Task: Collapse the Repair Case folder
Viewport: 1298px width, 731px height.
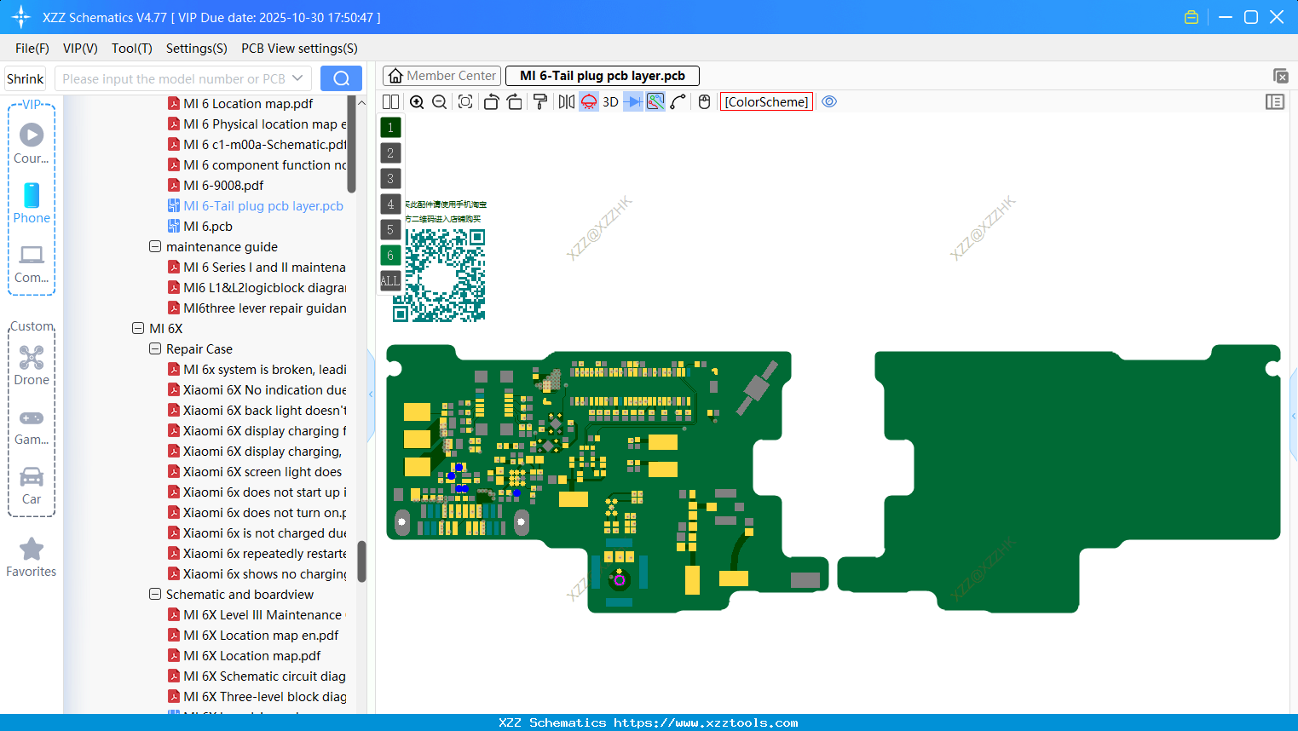Action: pos(155,349)
